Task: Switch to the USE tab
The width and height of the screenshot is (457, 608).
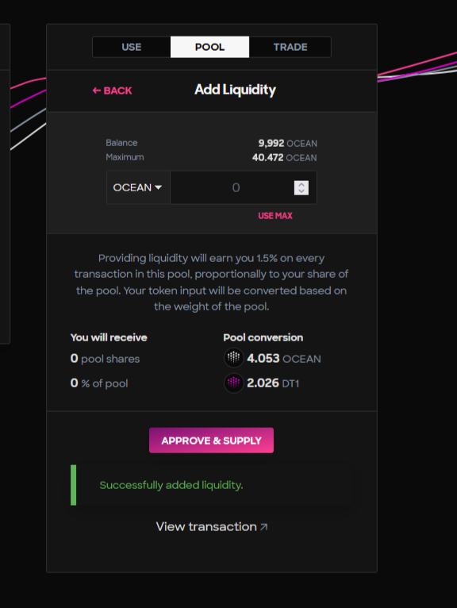Action: 132,47
